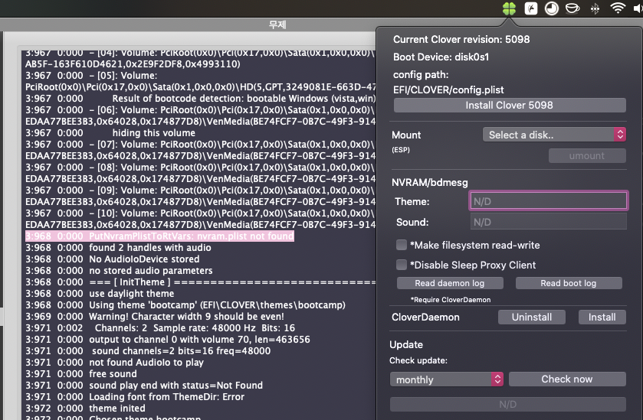
Task: Click 'Result of bootcode detection' log line
Action: point(200,99)
